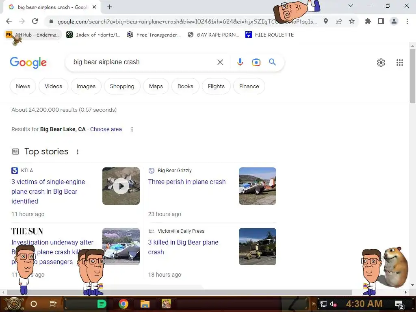Click the horizontal scrollbar thumb

pyautogui.click(x=179, y=292)
